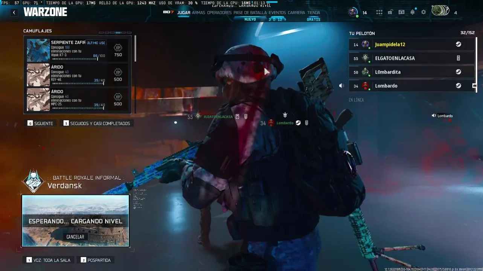The image size is (483, 271).
Task: Click camouflages page indicator dots
Action: point(115,33)
